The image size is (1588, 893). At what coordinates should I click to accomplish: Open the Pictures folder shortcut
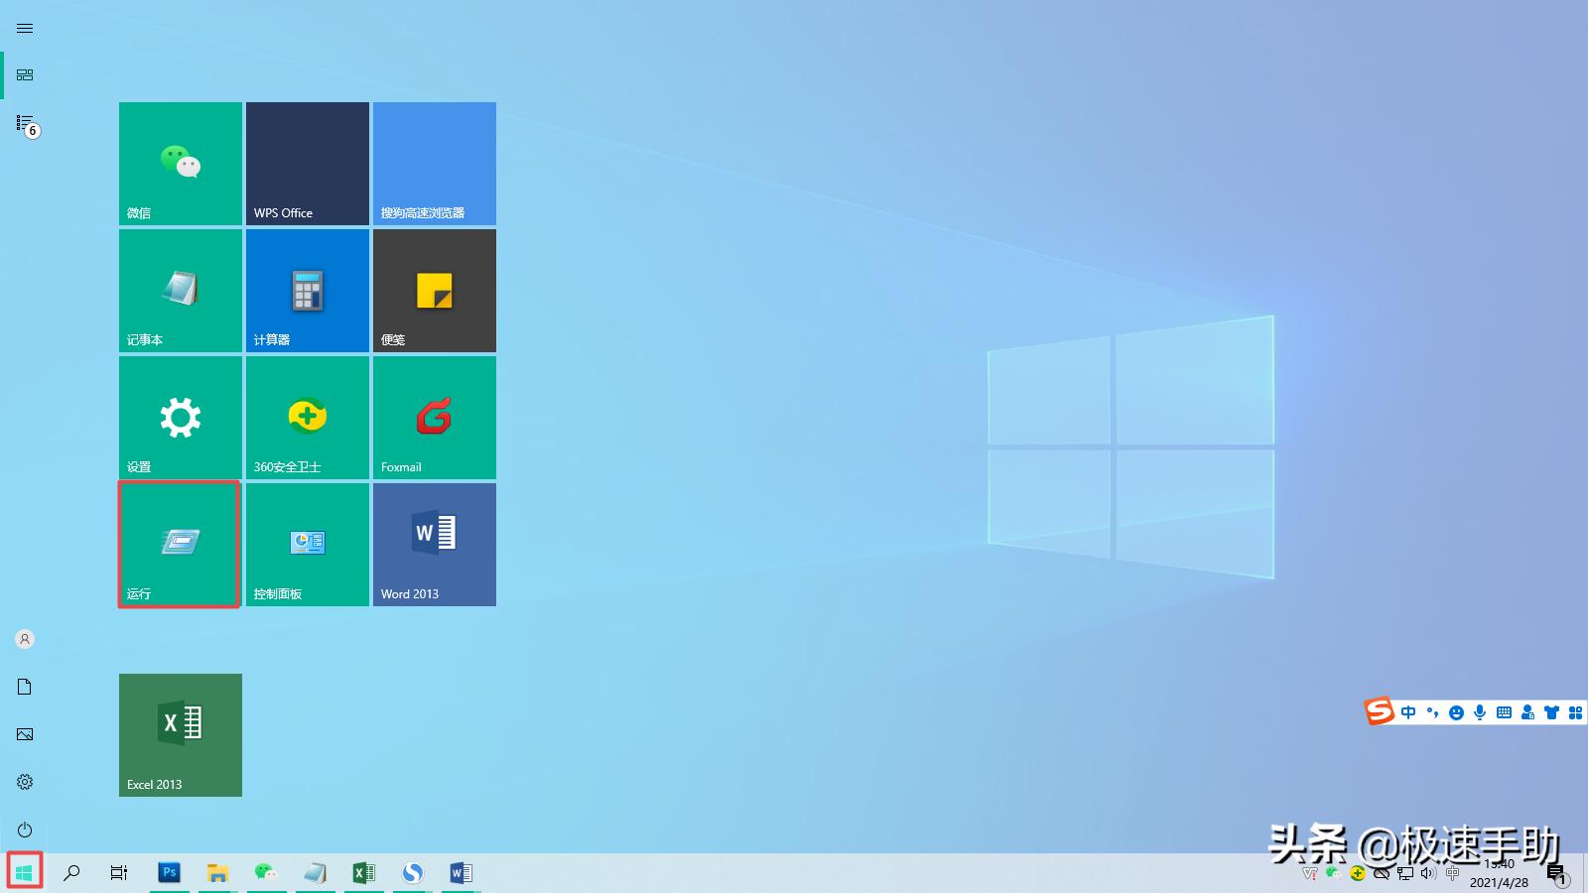click(x=25, y=734)
